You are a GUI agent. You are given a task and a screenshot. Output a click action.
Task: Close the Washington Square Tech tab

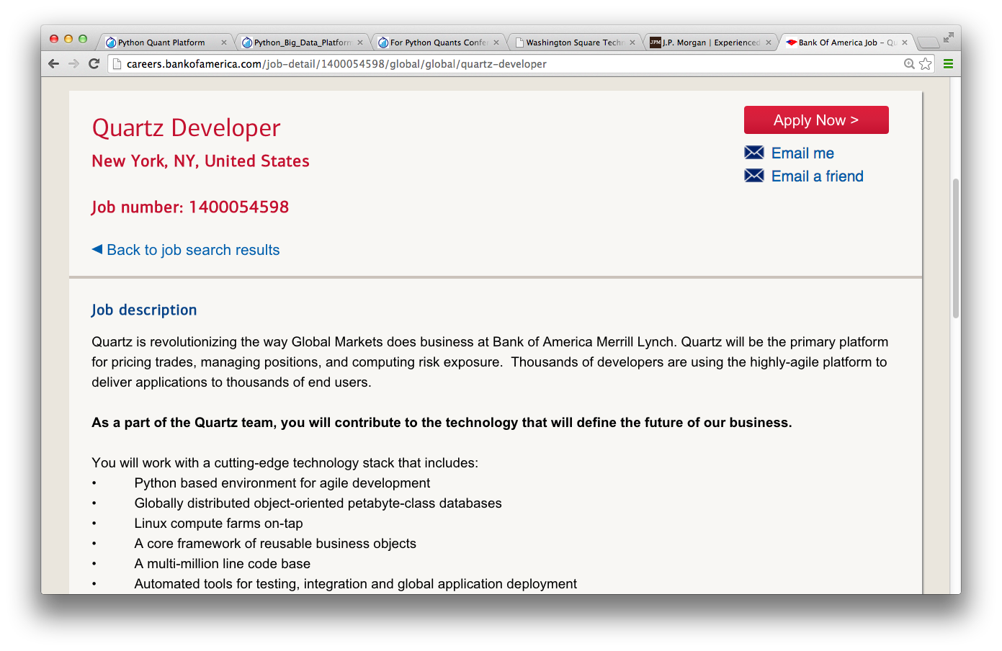click(x=632, y=42)
